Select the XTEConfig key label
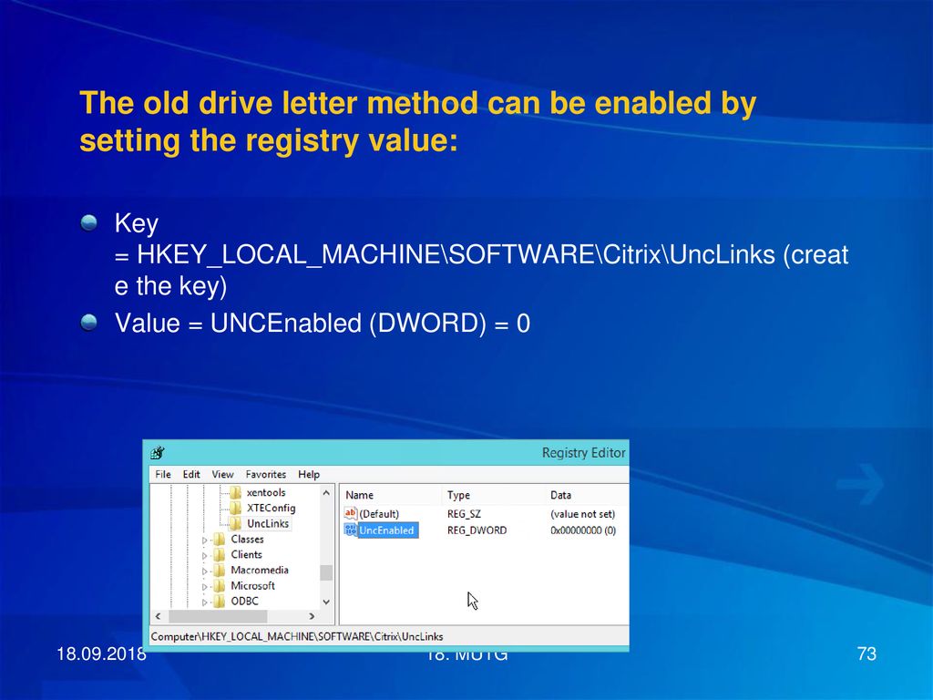 pos(271,508)
